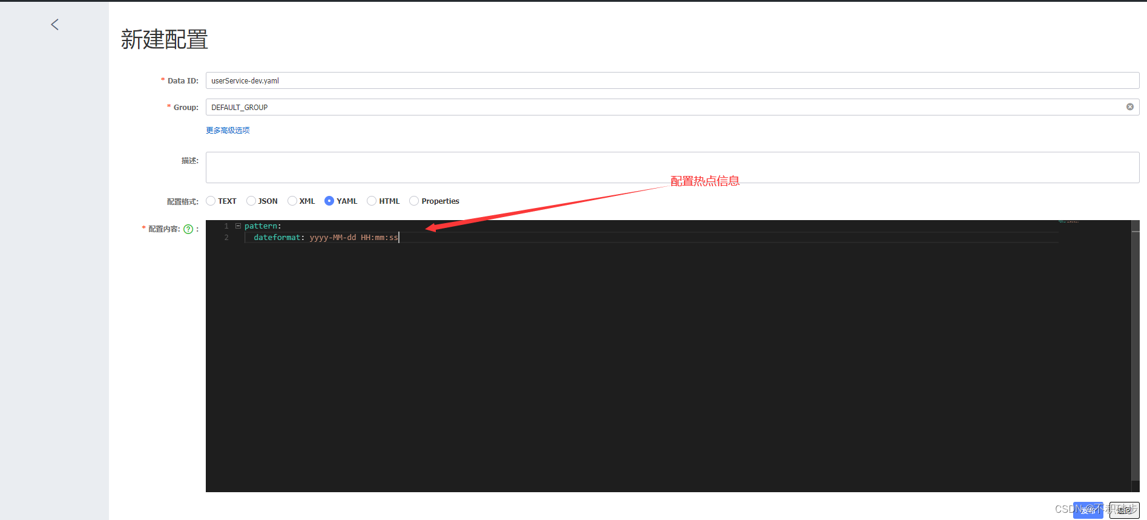
Task: Expand 更多高级选项 advanced options link
Action: click(x=228, y=130)
